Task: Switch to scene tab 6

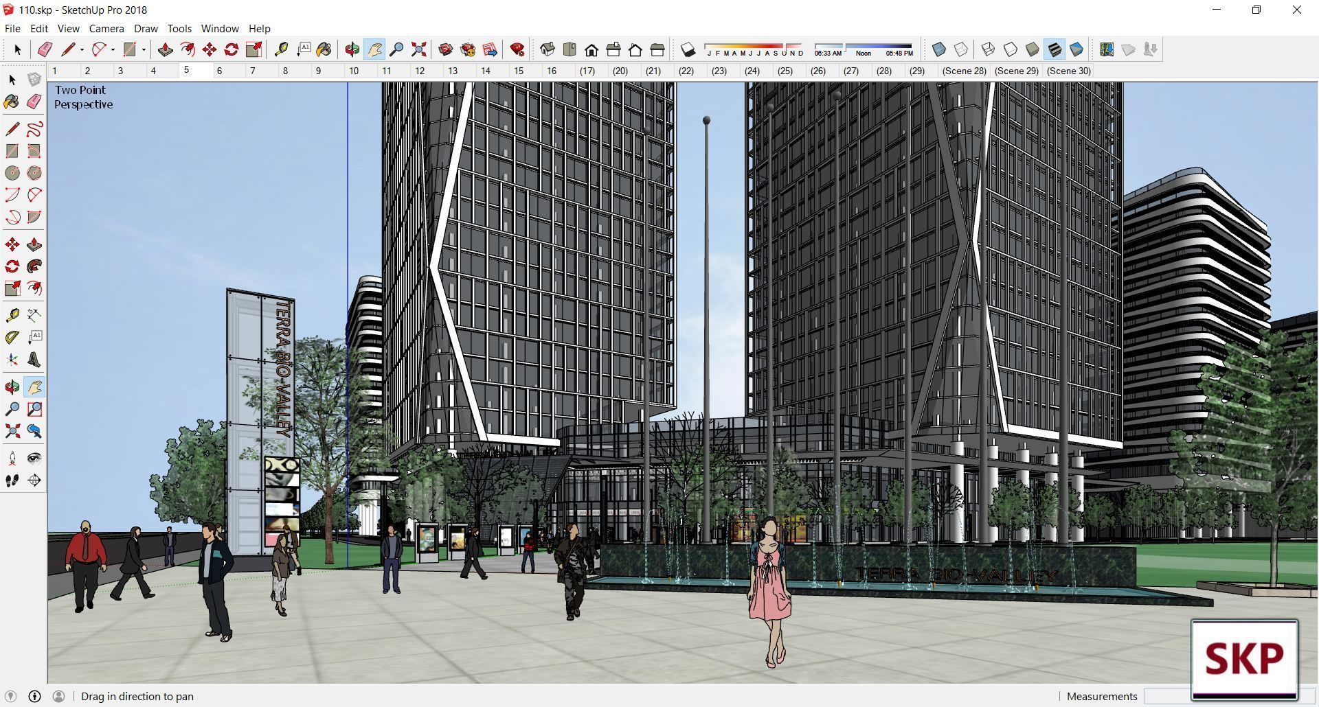Action: click(x=219, y=71)
